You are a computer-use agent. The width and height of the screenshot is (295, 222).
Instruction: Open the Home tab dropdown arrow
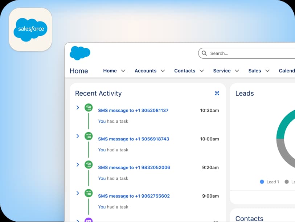point(123,71)
